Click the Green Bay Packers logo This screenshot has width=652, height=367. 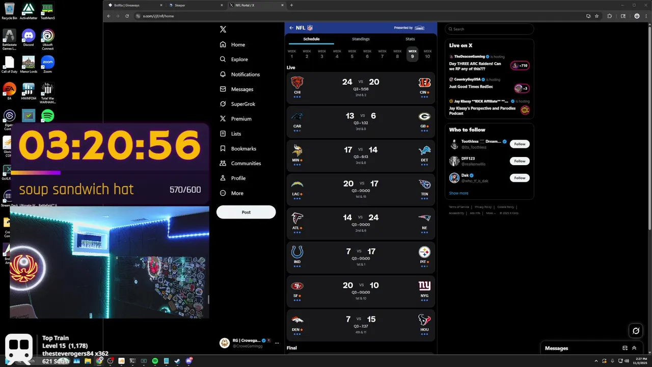coord(424,116)
